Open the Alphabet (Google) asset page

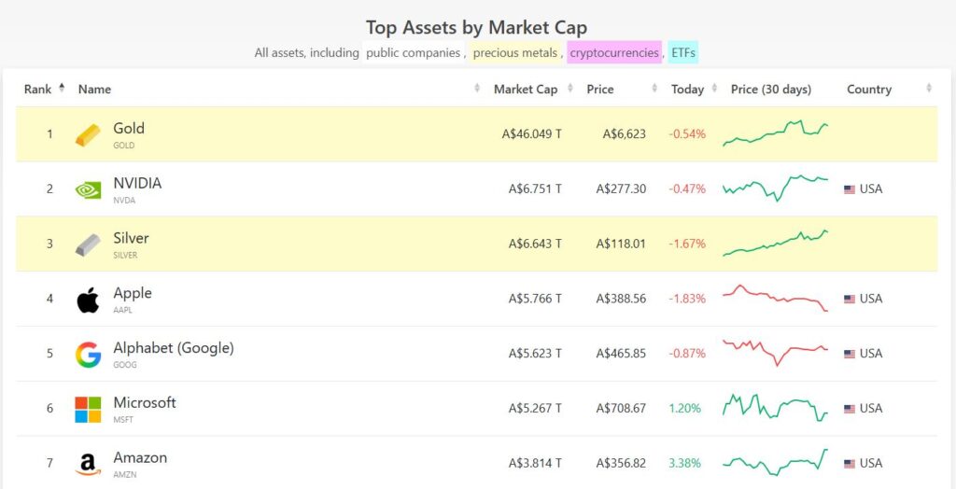(174, 348)
